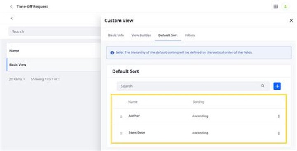297x151 pixels.
Task: Grab the drag handle for Author row
Action: pyautogui.click(x=121, y=116)
